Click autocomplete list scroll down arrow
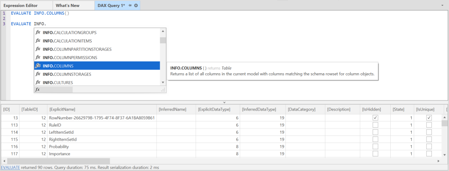Image resolution: width=449 pixels, height=171 pixels. click(x=163, y=82)
